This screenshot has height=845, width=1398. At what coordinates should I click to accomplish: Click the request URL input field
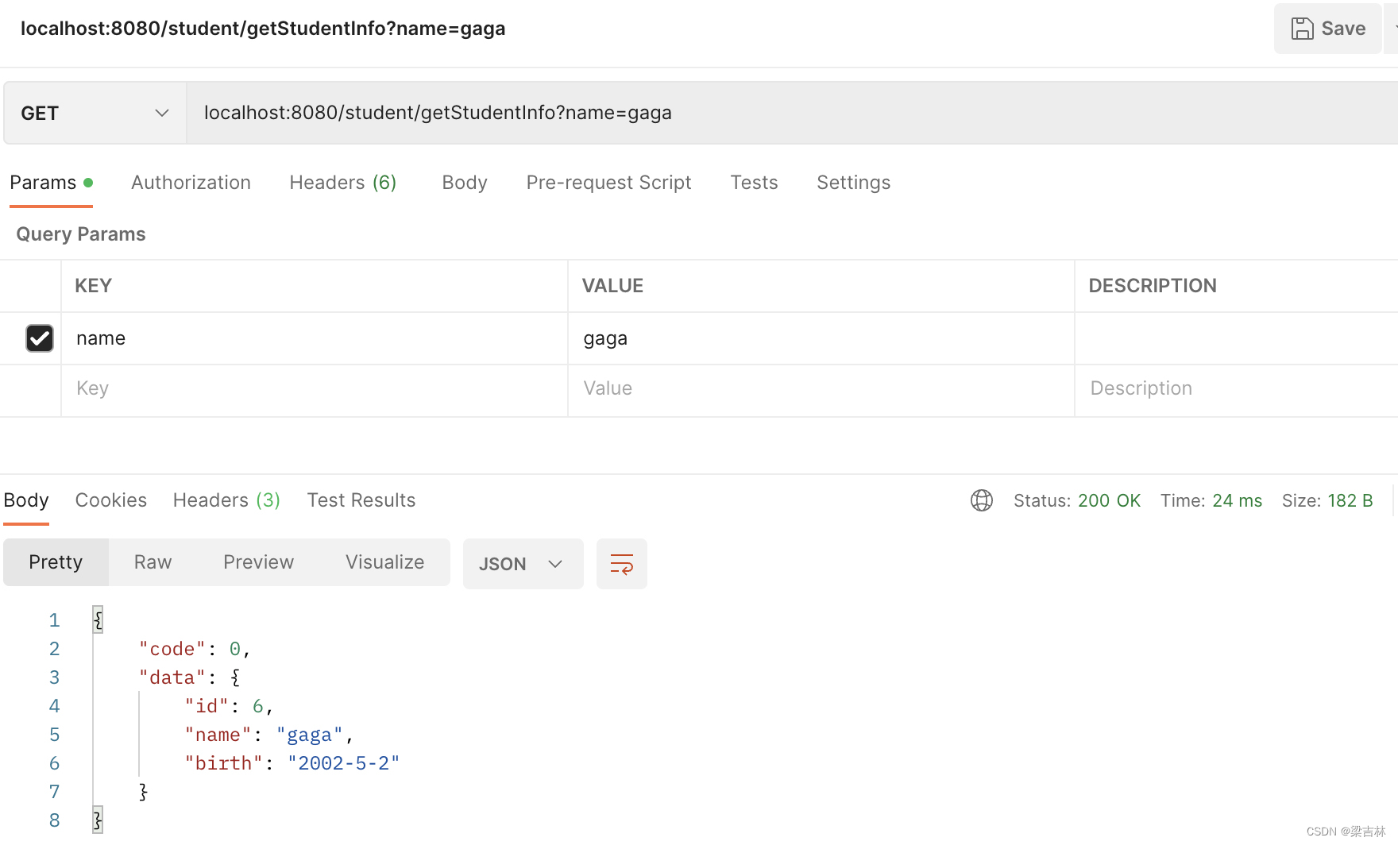(x=792, y=113)
